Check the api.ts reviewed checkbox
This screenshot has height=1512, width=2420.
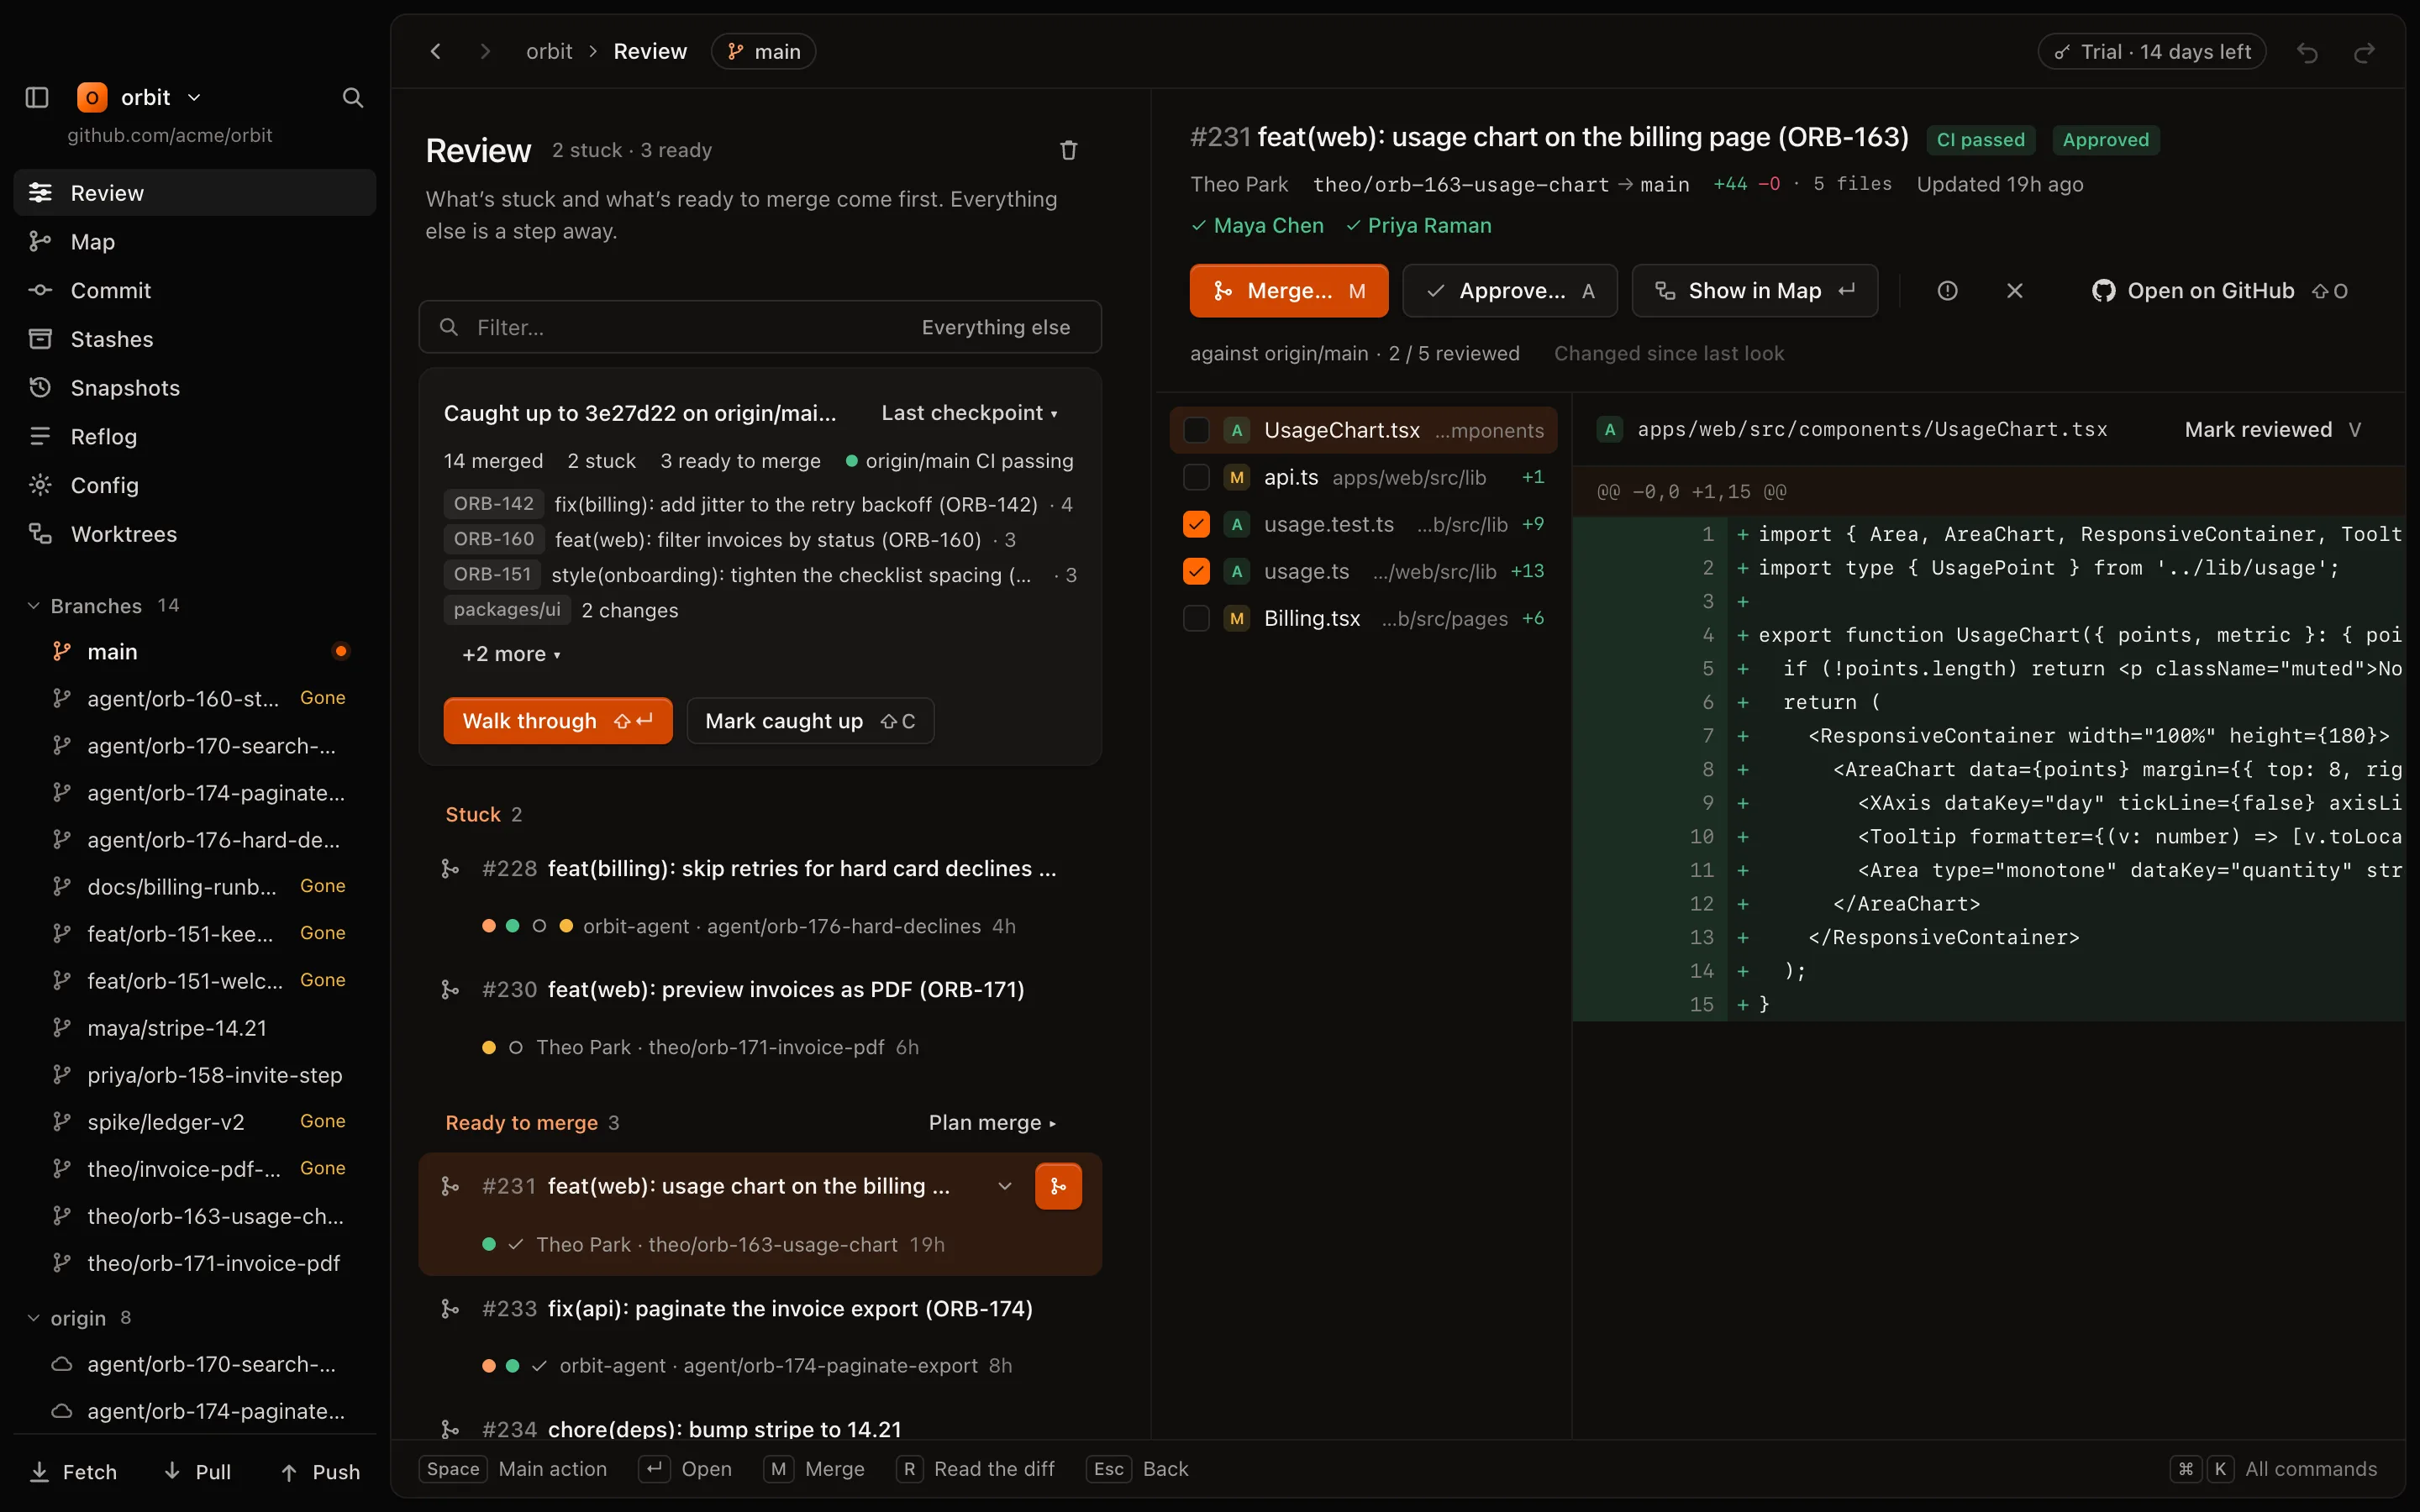1196,477
